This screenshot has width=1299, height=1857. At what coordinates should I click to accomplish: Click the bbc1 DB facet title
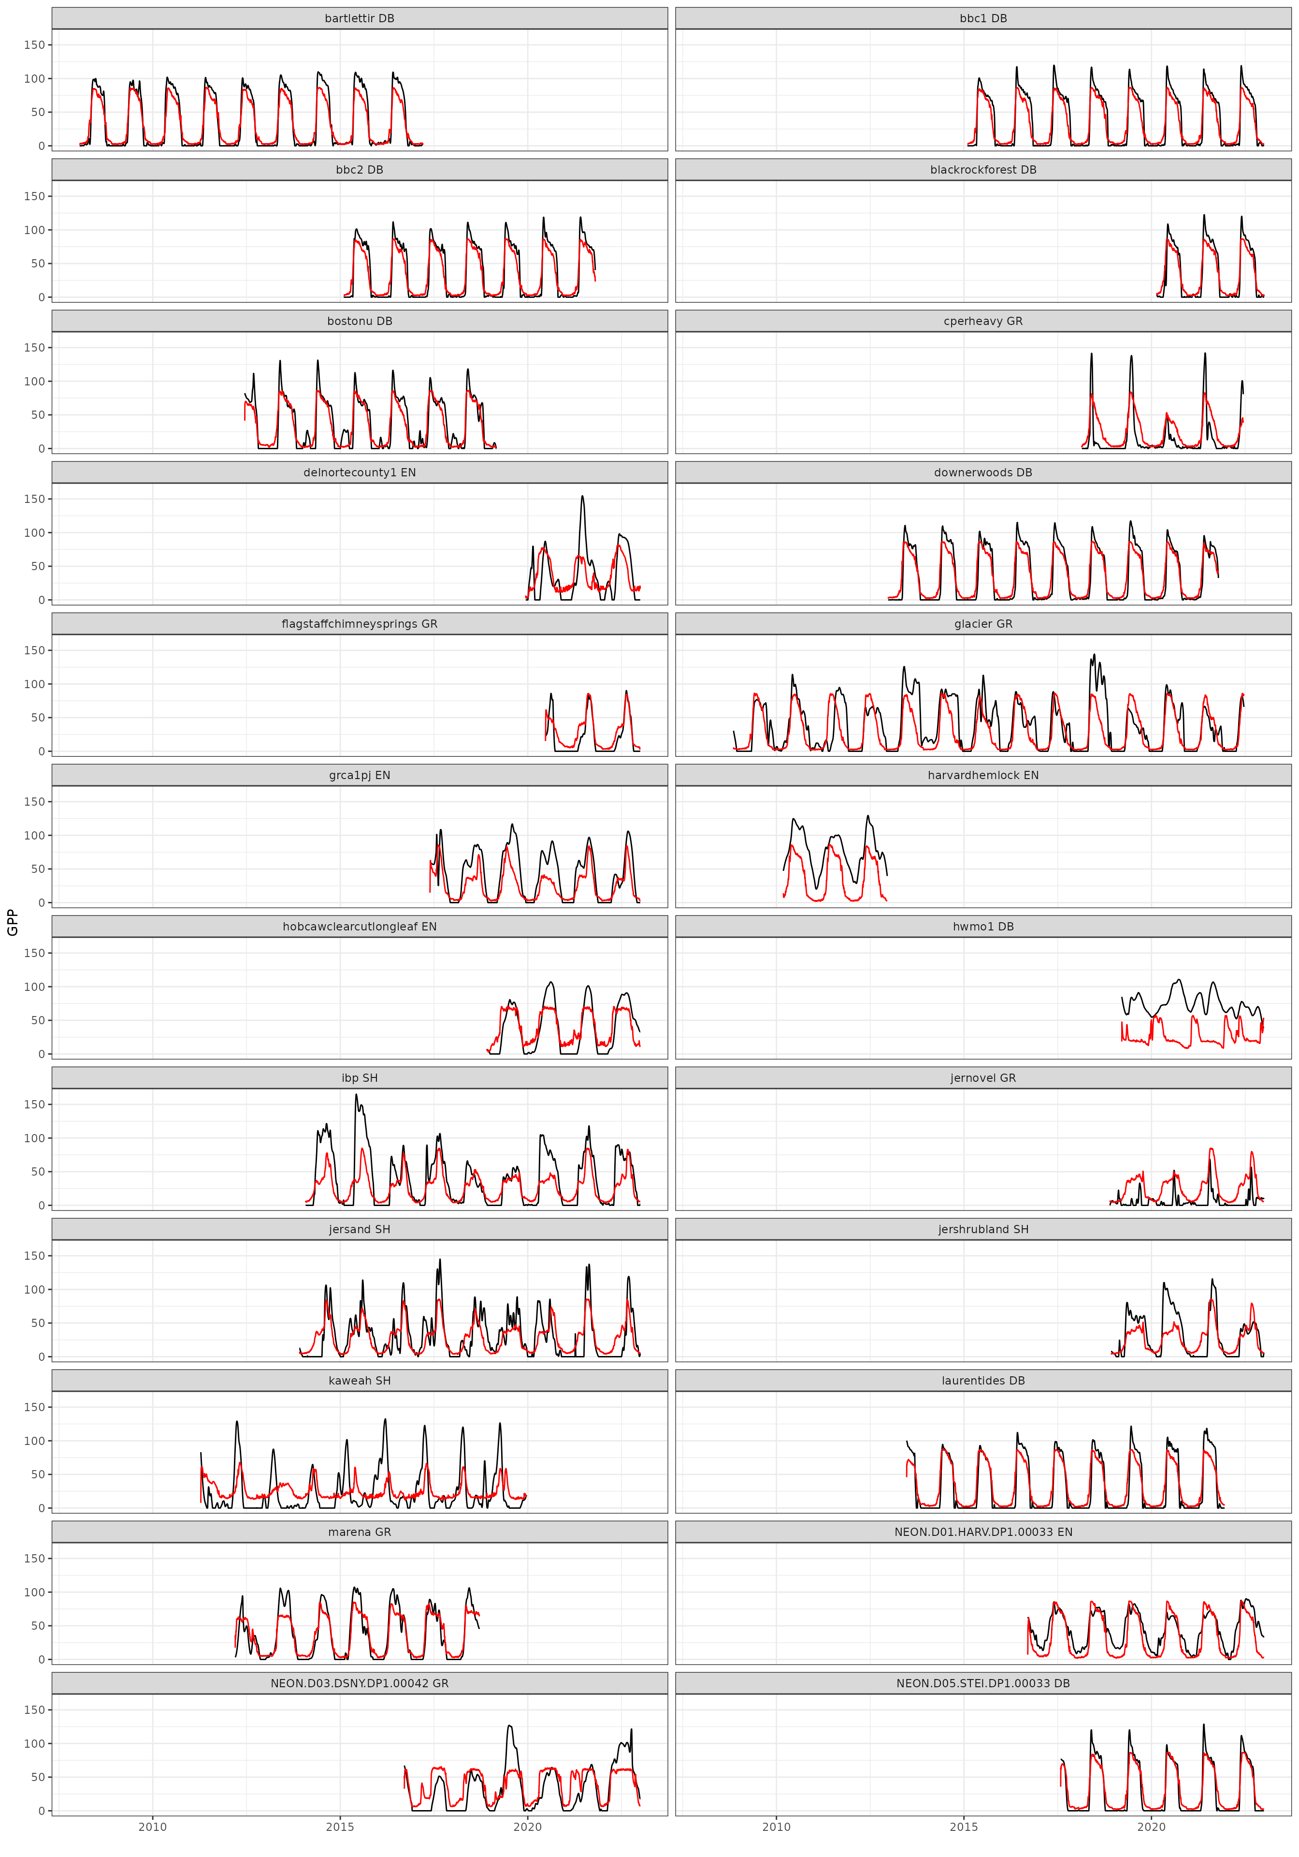pos(982,18)
